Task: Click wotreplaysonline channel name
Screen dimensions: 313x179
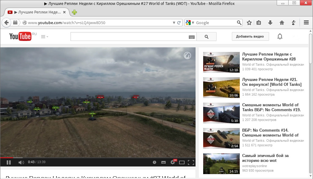Action: (254, 166)
